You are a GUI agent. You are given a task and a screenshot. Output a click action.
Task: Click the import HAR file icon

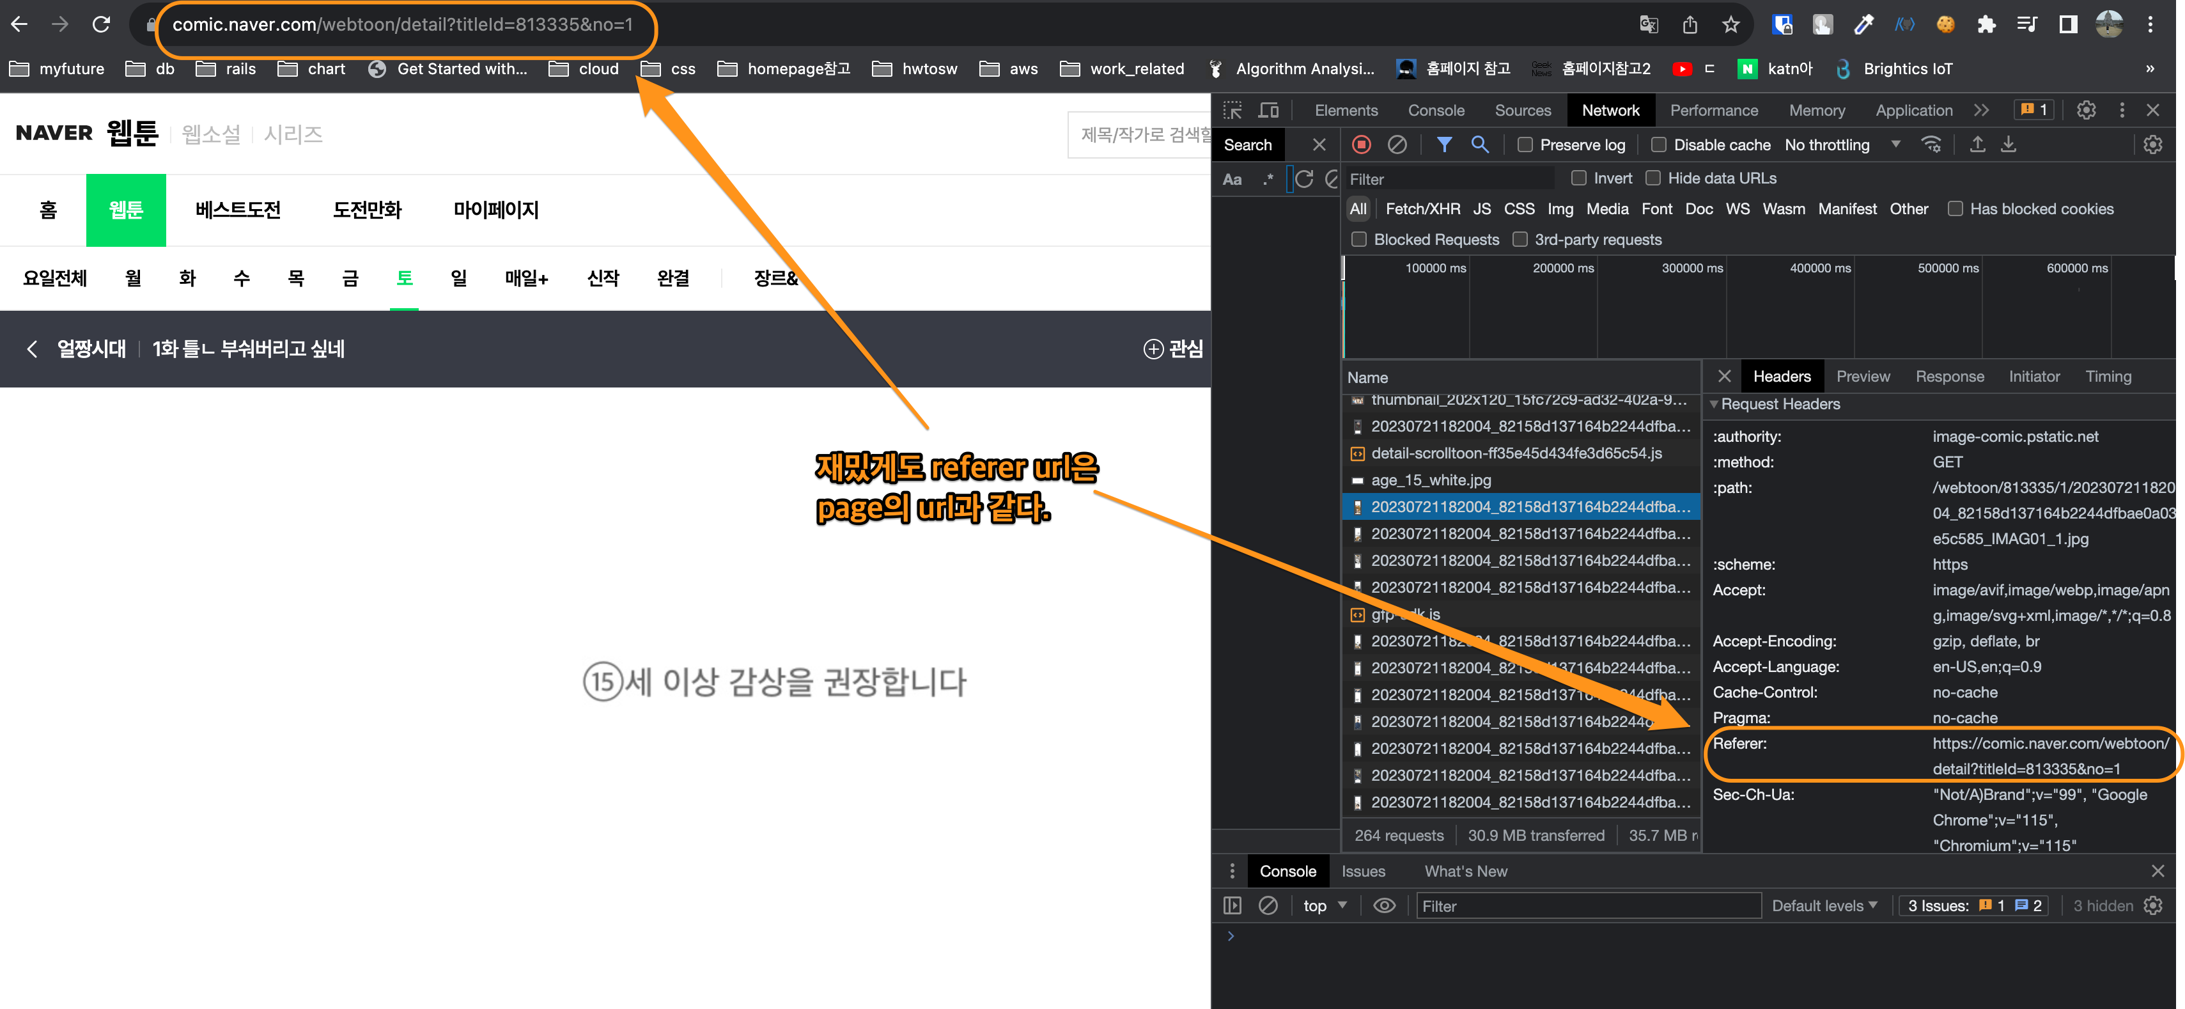[1977, 145]
